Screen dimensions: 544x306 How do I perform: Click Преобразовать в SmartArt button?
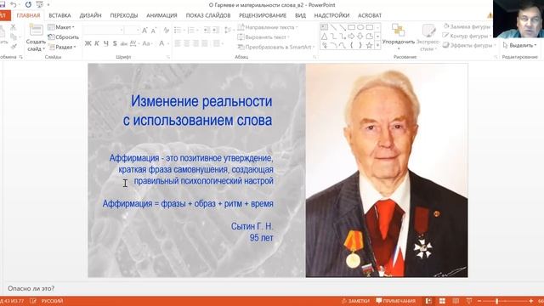coord(275,47)
